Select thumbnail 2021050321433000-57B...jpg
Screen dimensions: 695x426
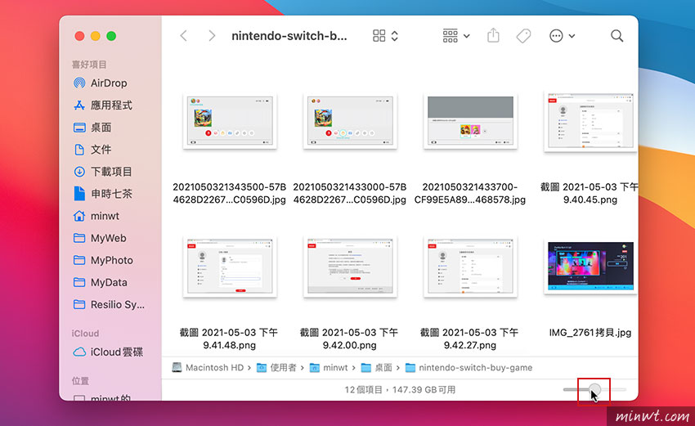click(350, 121)
